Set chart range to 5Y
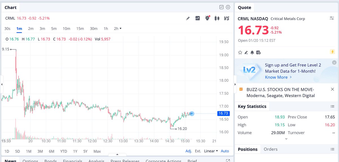Image resolution: width=339 pixels, height=162 pixels. (x=85, y=151)
